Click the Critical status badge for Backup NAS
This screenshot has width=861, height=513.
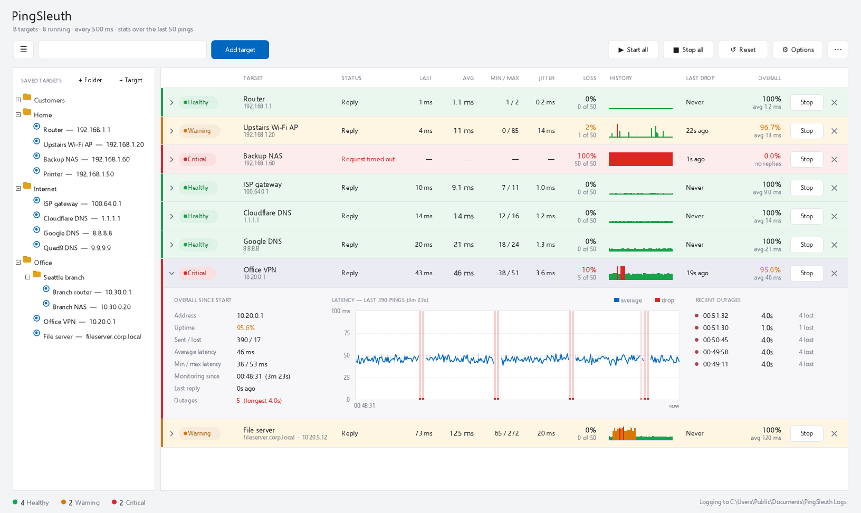click(x=197, y=159)
